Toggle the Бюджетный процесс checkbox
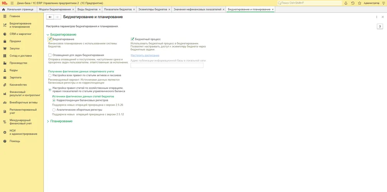 coord(132,39)
